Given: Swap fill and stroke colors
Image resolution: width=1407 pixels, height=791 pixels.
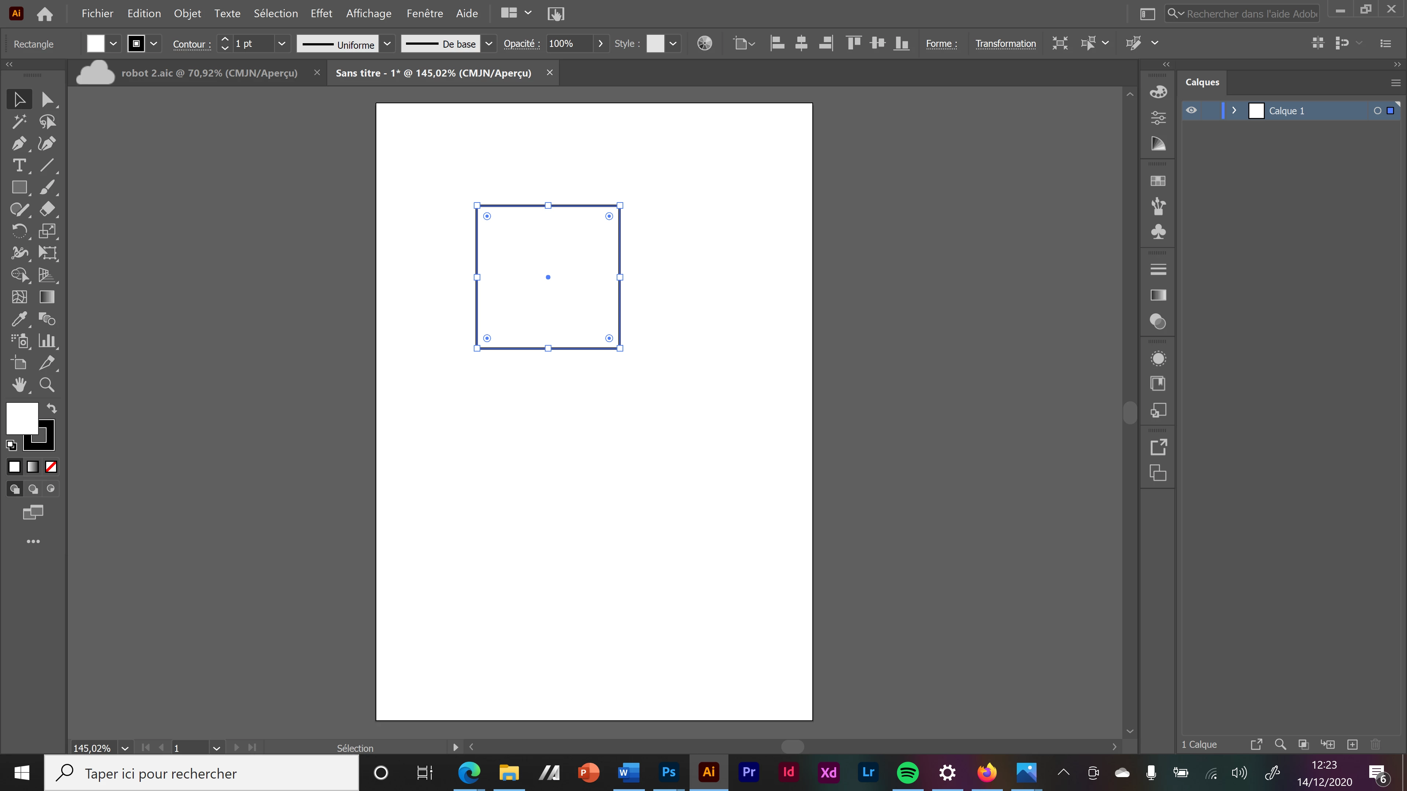Looking at the screenshot, I should pyautogui.click(x=51, y=408).
